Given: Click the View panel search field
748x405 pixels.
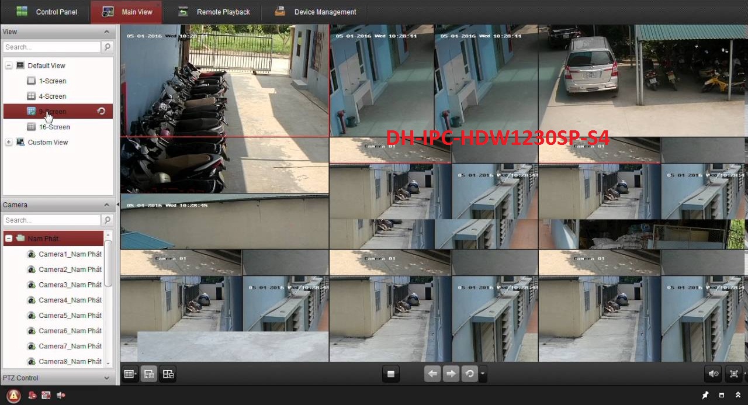Looking at the screenshot, I should (x=51, y=47).
